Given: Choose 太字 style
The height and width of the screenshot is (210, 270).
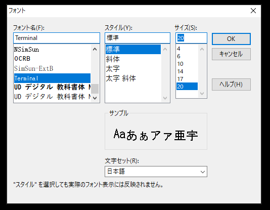Looking at the screenshot, I should coord(133,69).
